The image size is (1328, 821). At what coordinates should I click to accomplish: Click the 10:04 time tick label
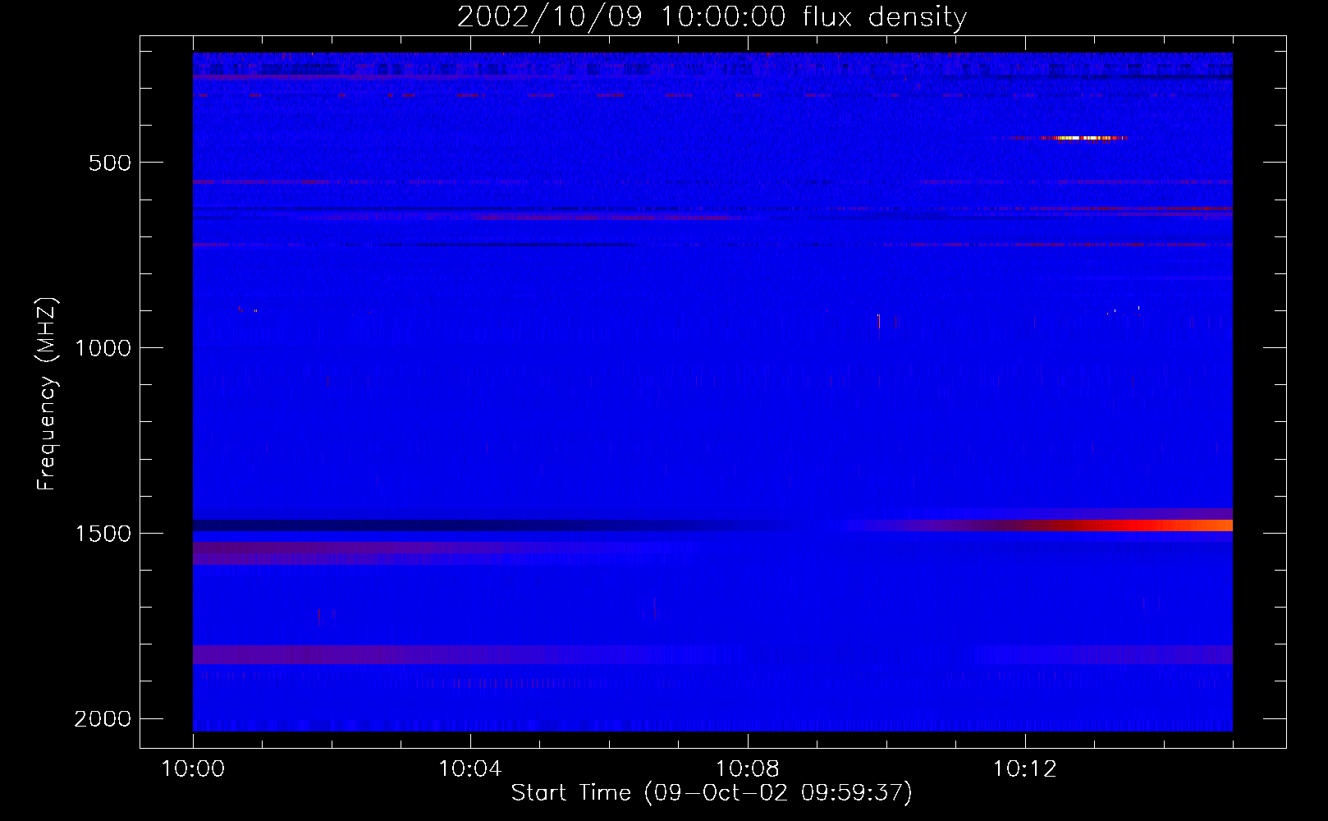tap(470, 768)
